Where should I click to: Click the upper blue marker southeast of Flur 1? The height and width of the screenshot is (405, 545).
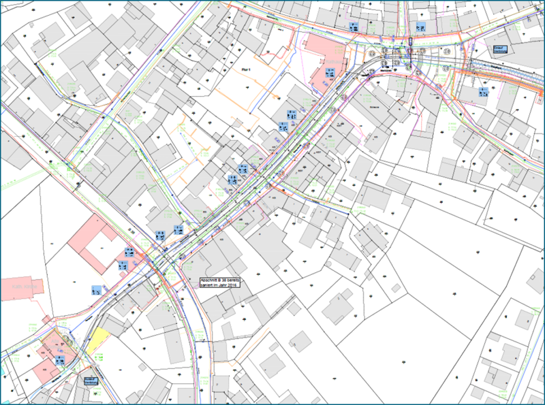pos(292,113)
